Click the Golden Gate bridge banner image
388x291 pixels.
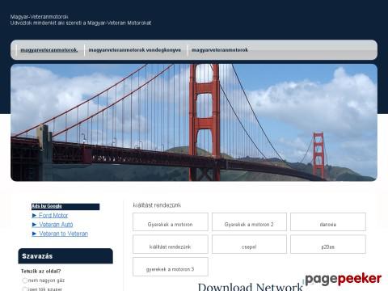point(194,123)
